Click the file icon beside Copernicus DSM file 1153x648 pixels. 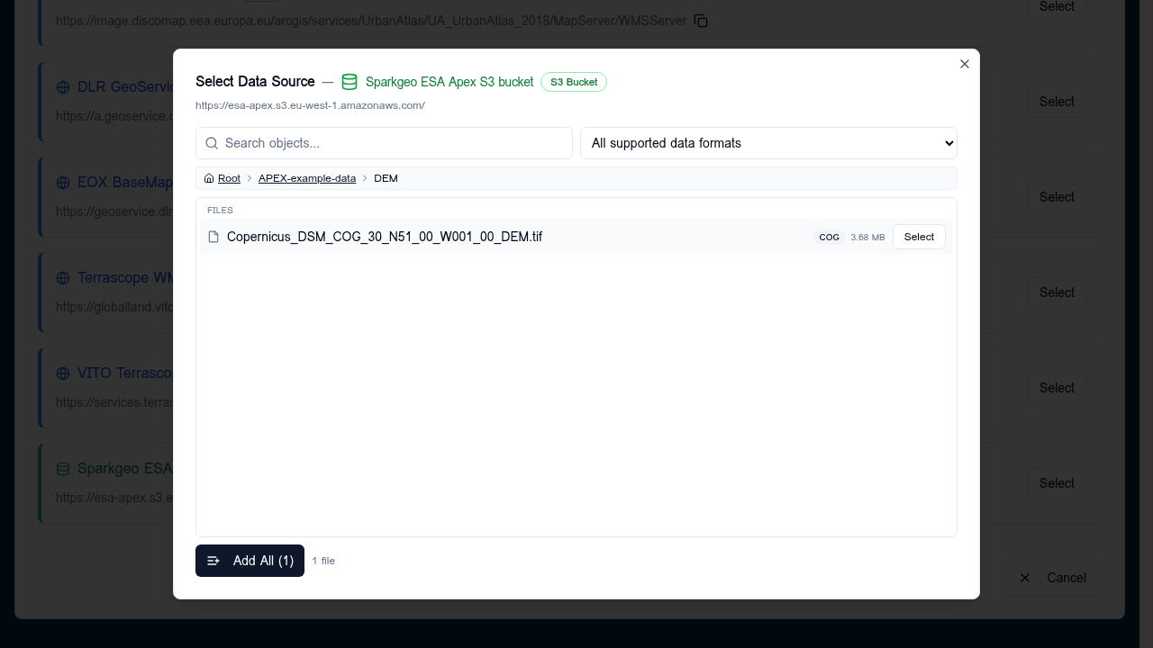(213, 237)
